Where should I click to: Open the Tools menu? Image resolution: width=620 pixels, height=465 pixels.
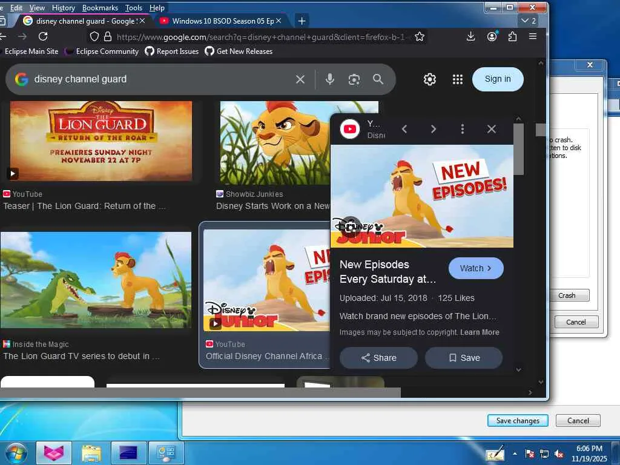[134, 8]
